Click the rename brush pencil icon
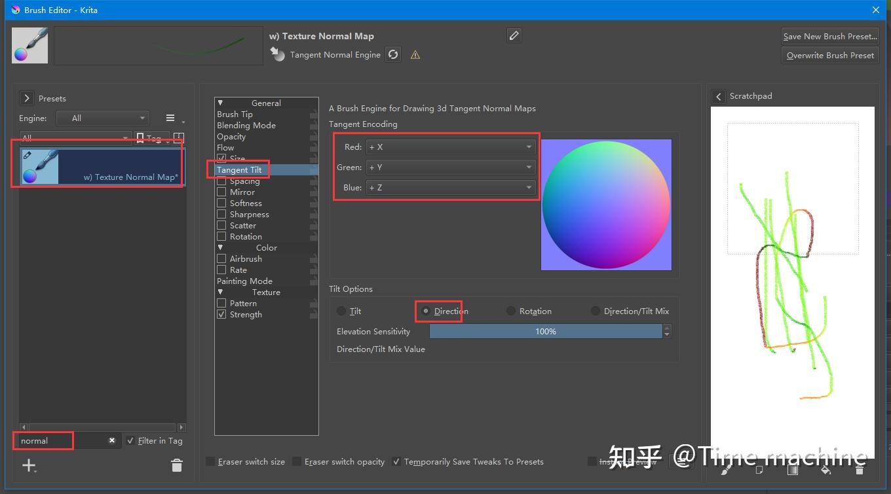The width and height of the screenshot is (891, 494). pyautogui.click(x=514, y=36)
